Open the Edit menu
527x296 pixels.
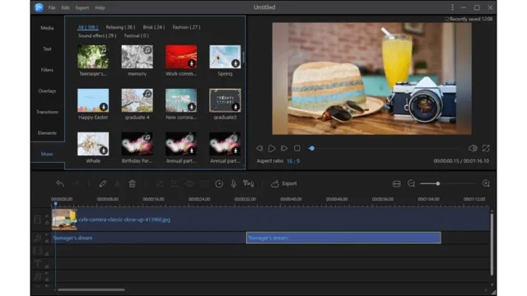coord(65,7)
